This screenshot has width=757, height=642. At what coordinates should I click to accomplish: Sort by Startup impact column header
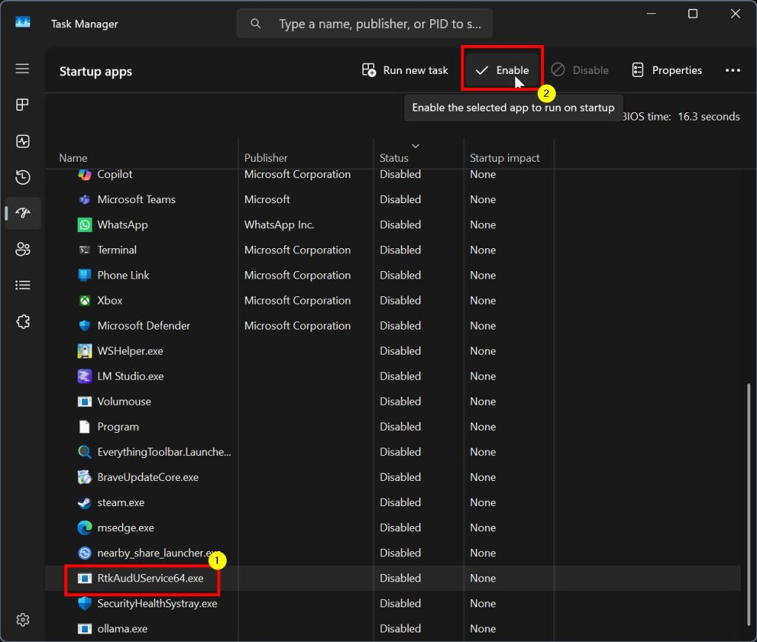[509, 157]
